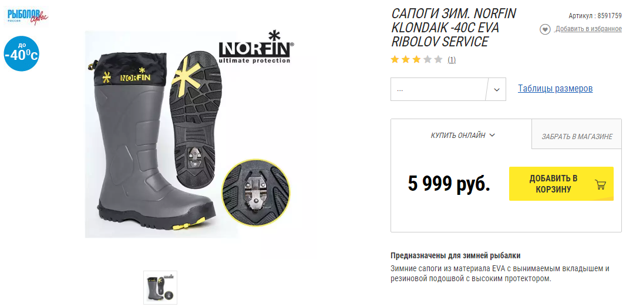Image resolution: width=626 pixels, height=307 pixels.
Task: Expand the Купить онлайн chevron
Action: [492, 136]
